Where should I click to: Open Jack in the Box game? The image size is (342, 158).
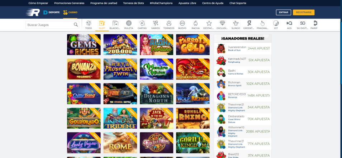[x=157, y=118]
